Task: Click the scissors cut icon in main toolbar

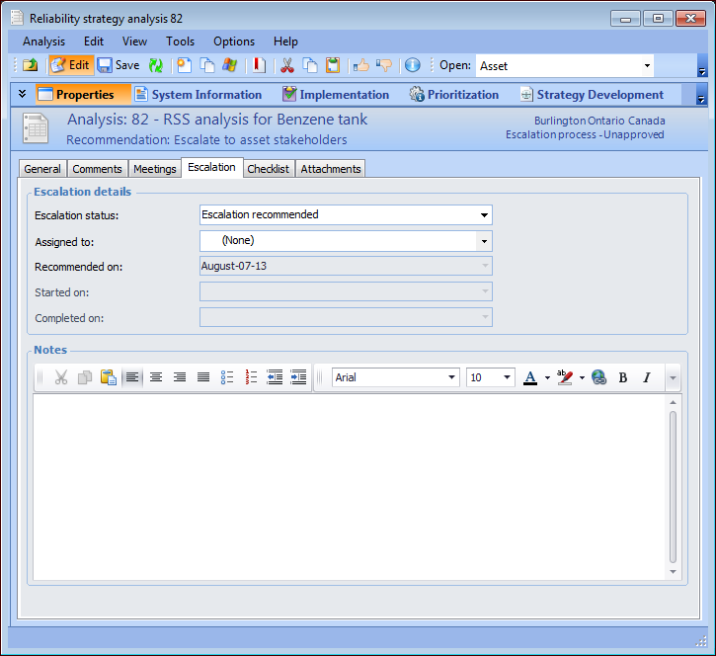Action: tap(287, 65)
